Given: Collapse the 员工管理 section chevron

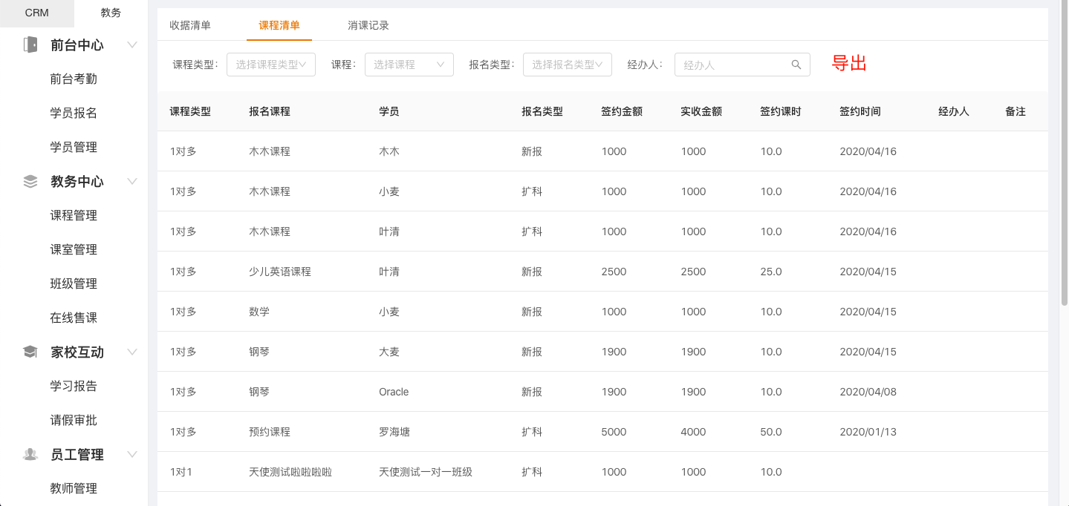Looking at the screenshot, I should click(132, 454).
